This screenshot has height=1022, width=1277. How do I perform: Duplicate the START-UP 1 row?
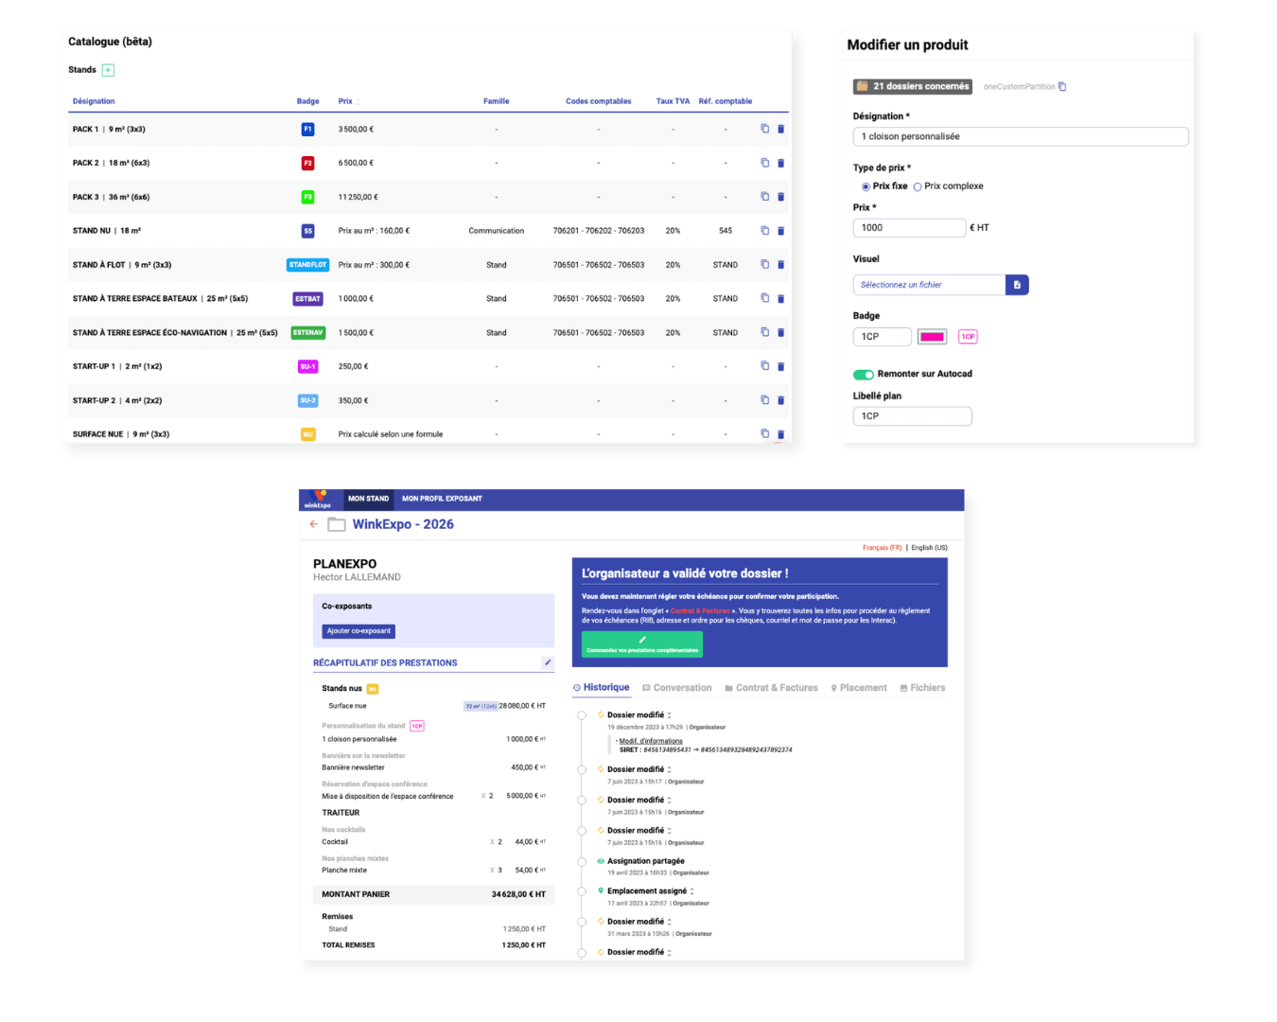[x=765, y=366]
